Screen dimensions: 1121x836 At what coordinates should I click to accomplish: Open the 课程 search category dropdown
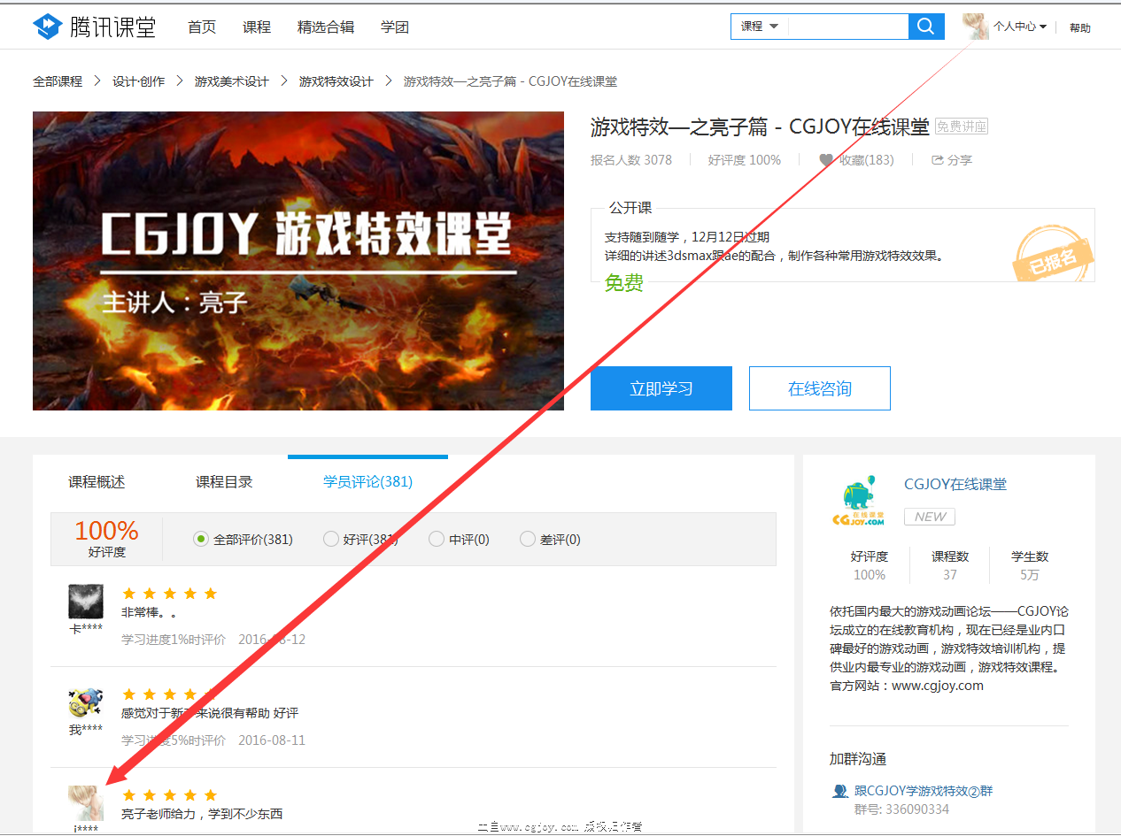(x=759, y=27)
